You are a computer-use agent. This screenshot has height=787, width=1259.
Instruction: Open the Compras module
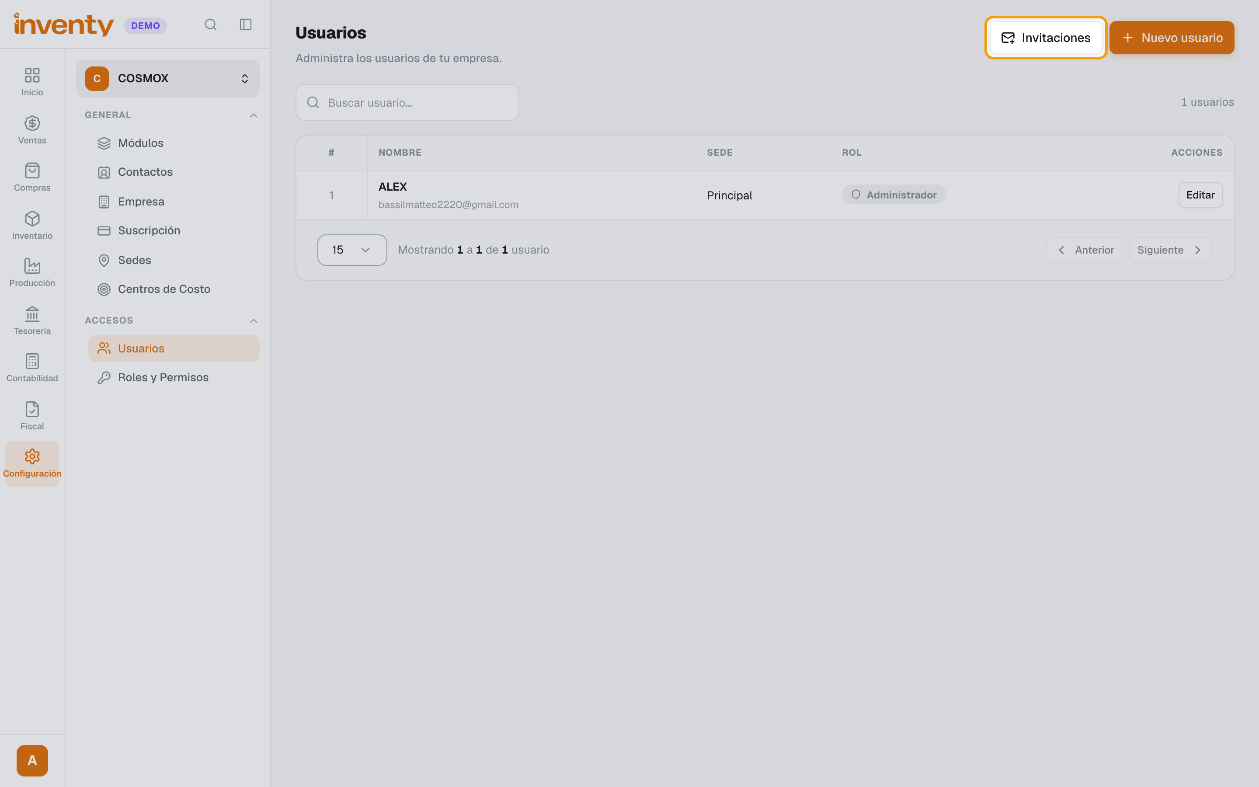tap(32, 177)
